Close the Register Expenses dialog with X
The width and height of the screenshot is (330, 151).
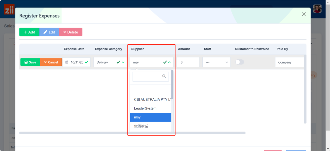coord(304,14)
